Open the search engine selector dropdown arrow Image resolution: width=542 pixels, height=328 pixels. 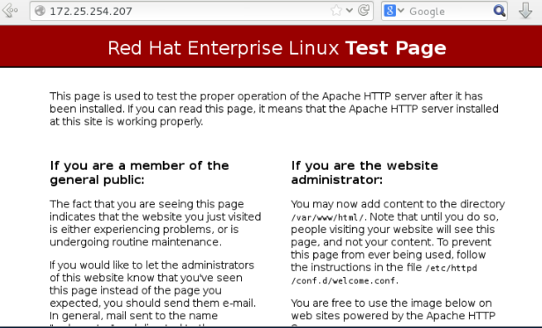400,11
